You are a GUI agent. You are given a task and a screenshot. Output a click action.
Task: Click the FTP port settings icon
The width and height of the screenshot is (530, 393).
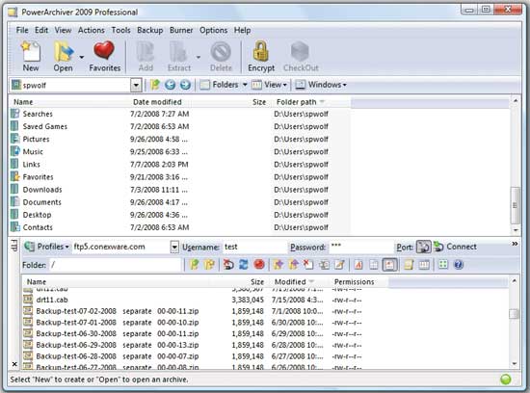424,247
